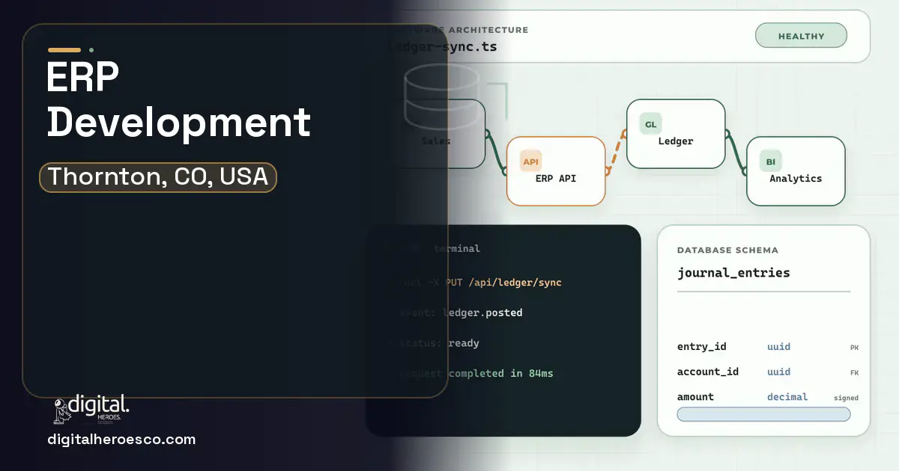Select the Sales node card
899x471 pixels.
coord(437,134)
